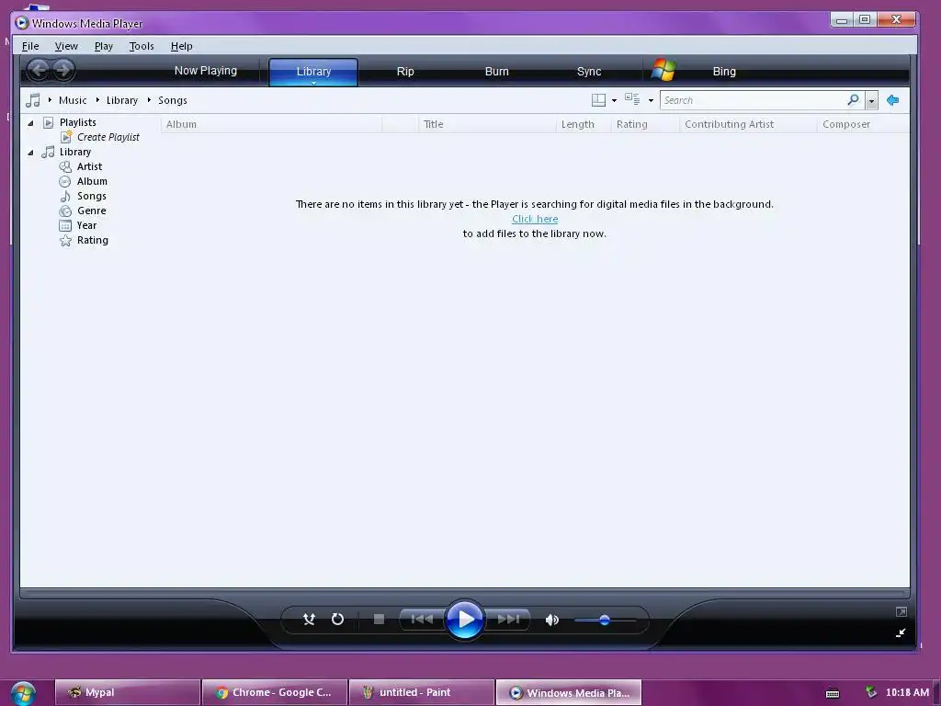Open the search options dropdown
This screenshot has width=941, height=706.
871,101
